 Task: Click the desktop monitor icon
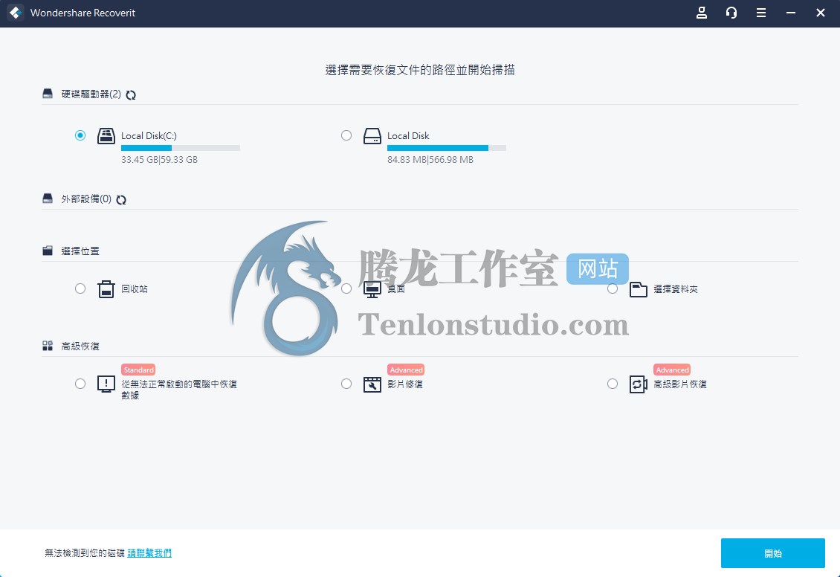[372, 289]
